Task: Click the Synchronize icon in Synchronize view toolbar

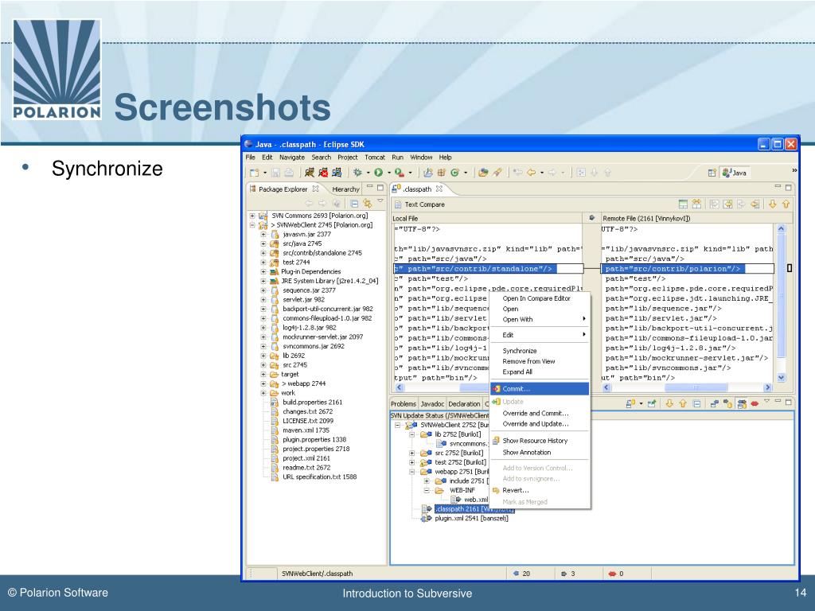Action: pos(630,403)
